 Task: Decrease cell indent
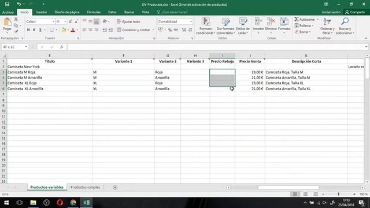105,30
